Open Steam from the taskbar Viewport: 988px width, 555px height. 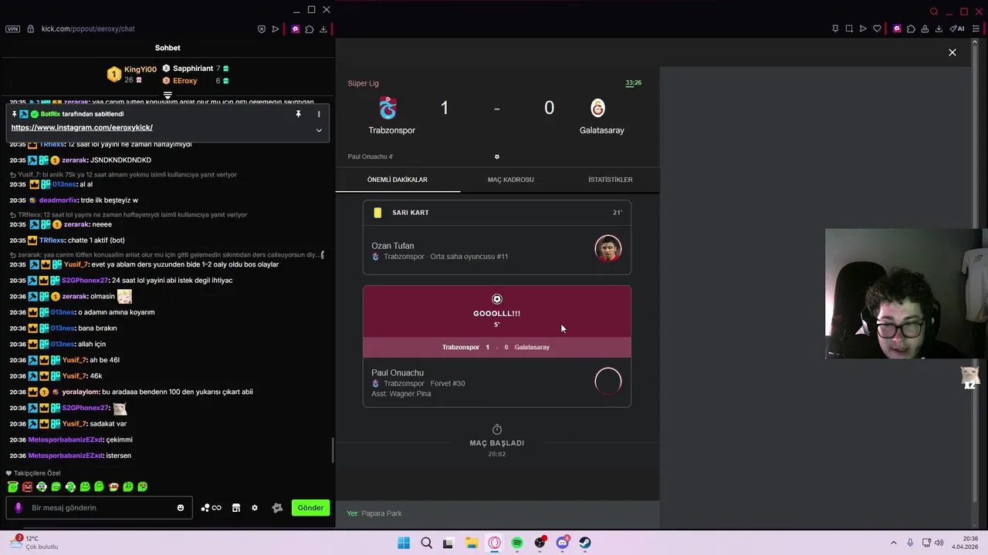[585, 543]
